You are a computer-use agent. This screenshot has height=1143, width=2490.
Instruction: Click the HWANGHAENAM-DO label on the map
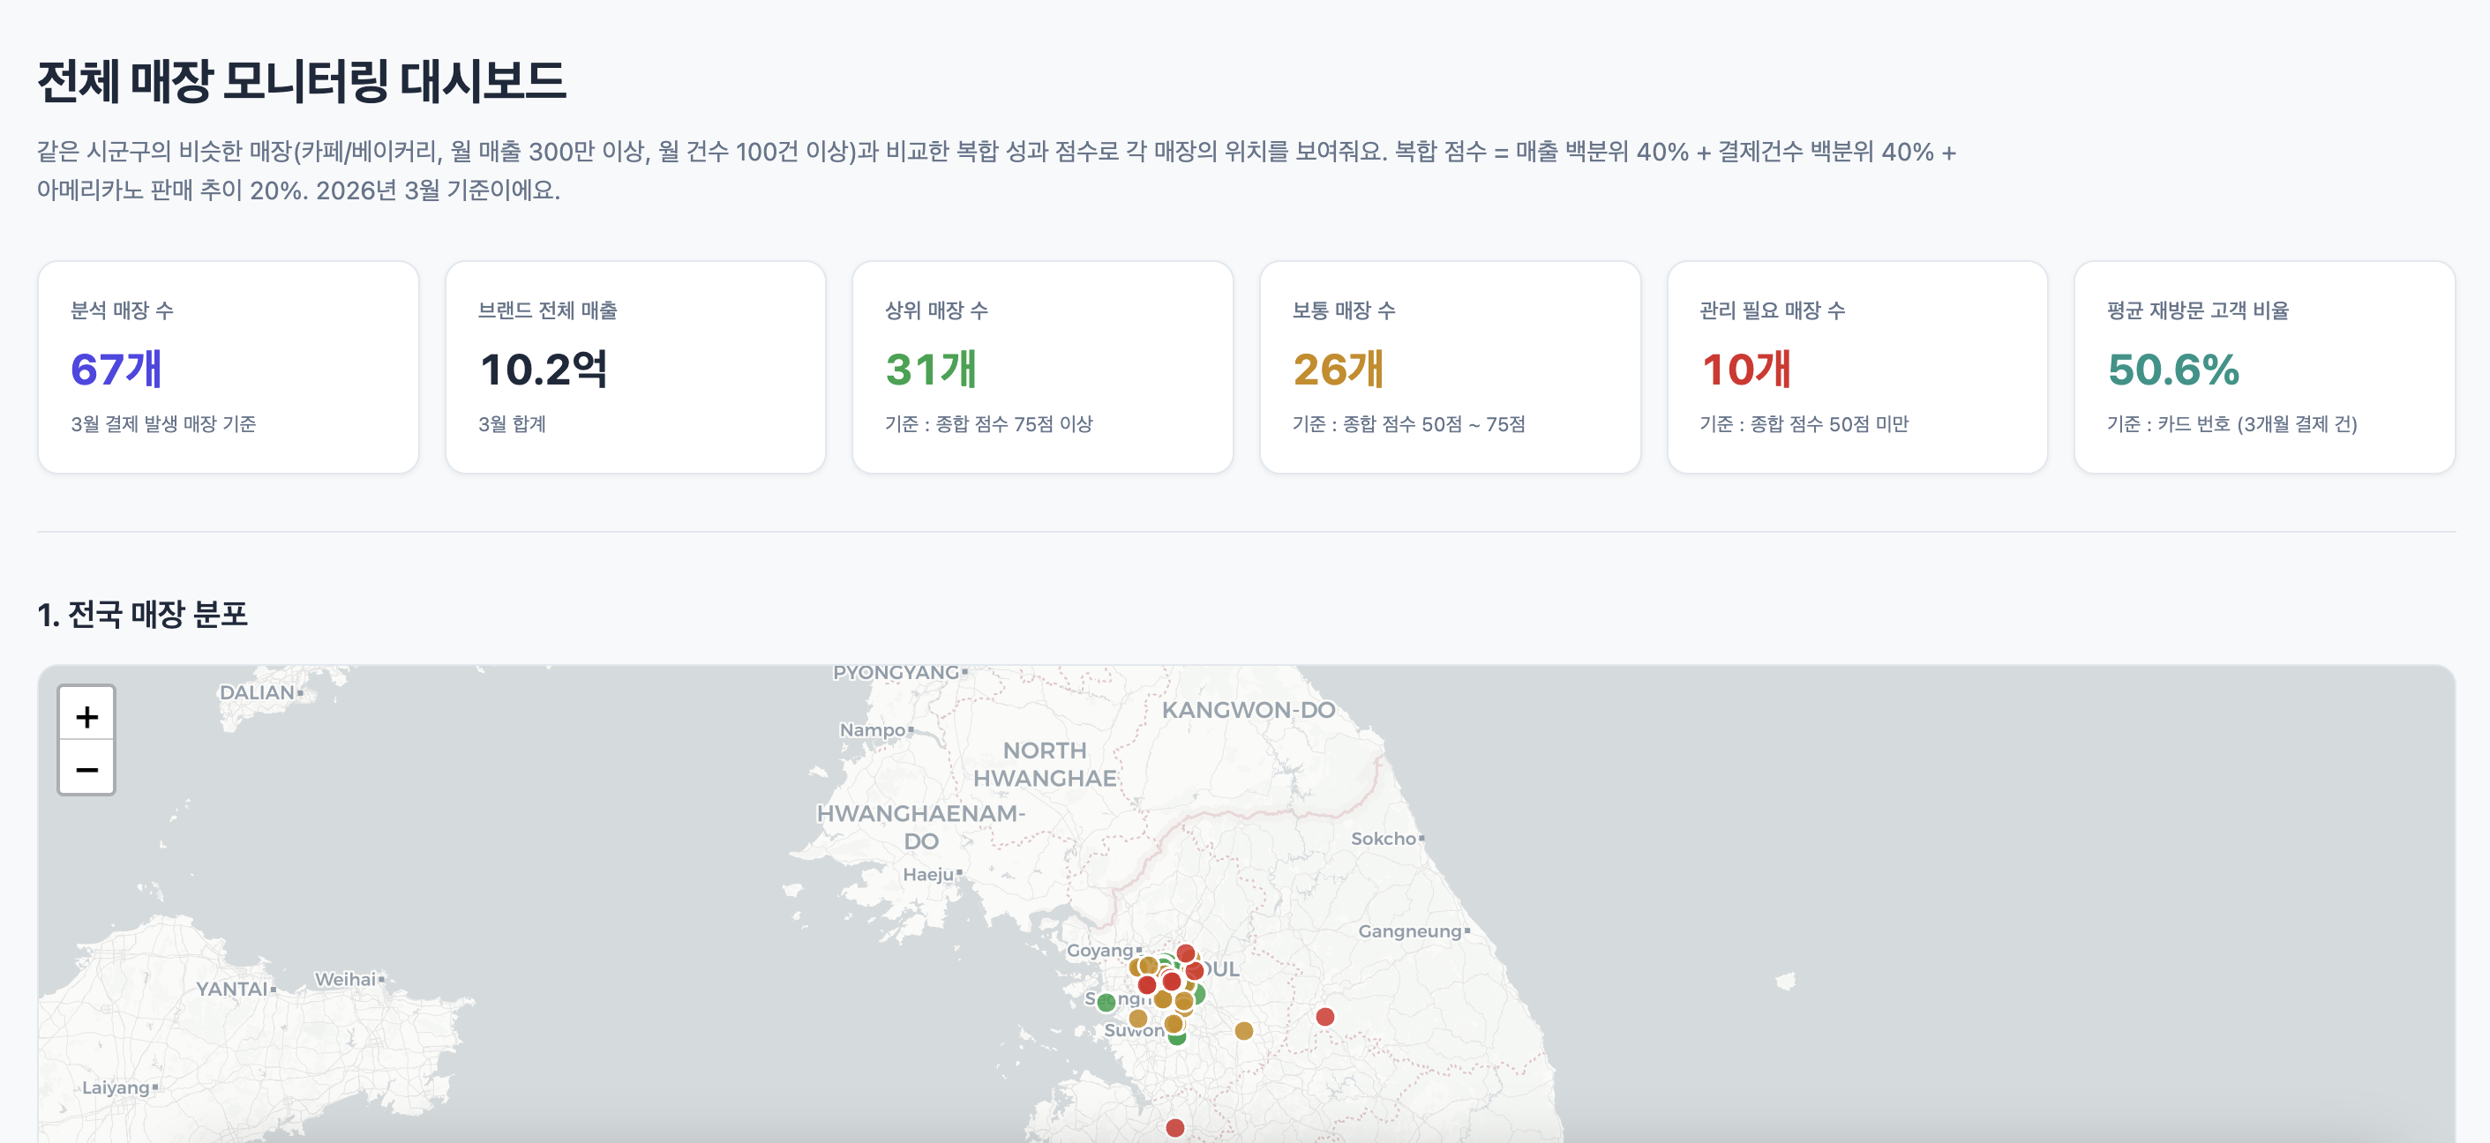(921, 827)
